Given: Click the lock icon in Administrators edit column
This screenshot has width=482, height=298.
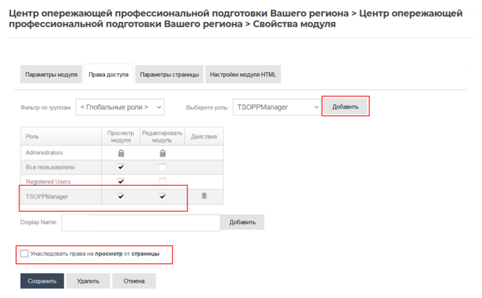Looking at the screenshot, I should click(163, 153).
